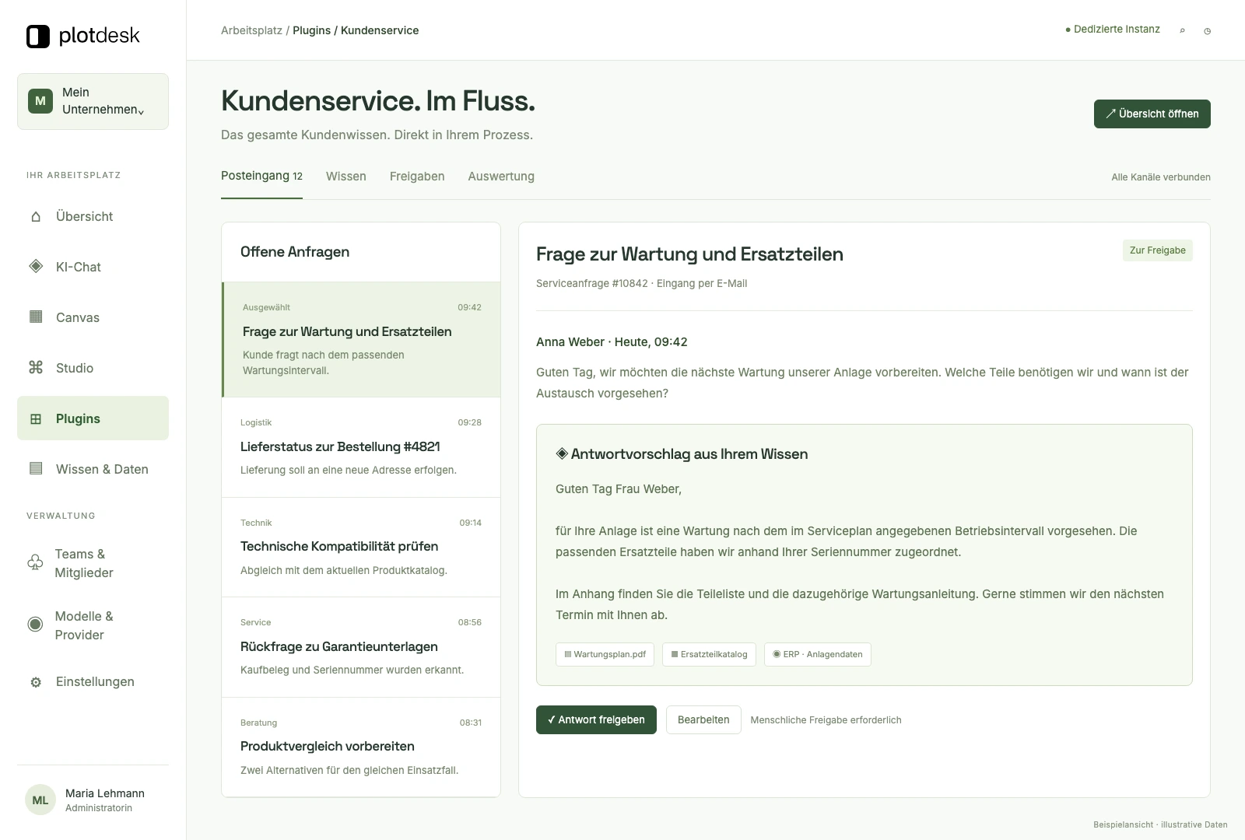This screenshot has width=1245, height=840.
Task: Click the Menschliche Freigabe erforderlich note
Action: (826, 720)
